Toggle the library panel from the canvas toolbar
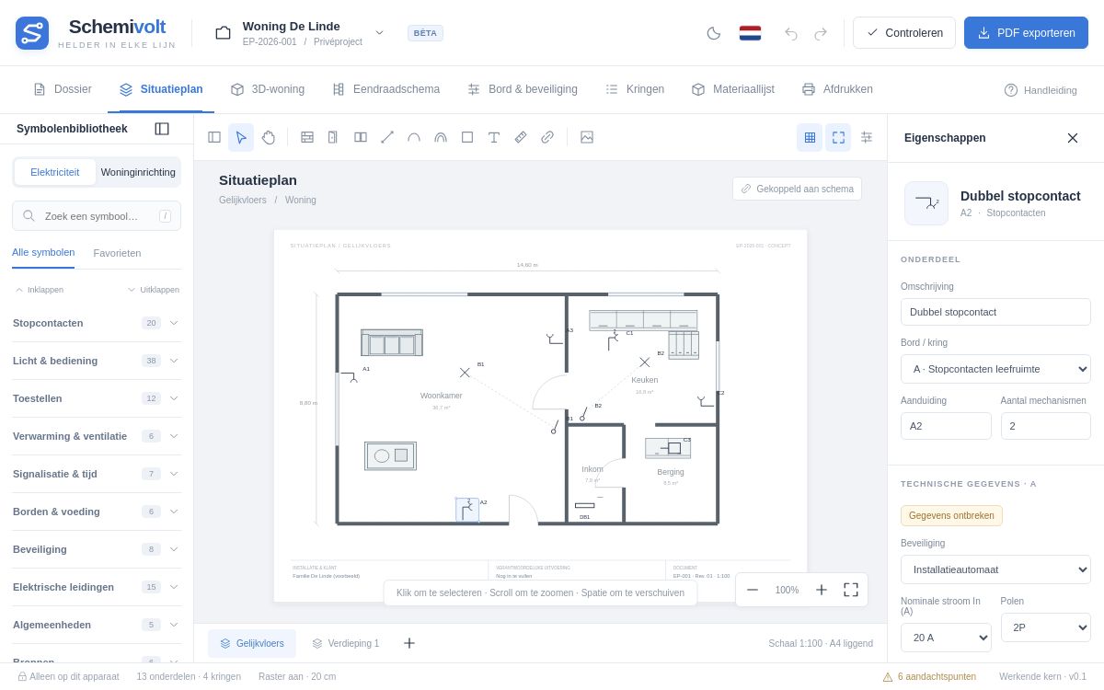Viewport: 1104px width, 690px height. click(214, 137)
